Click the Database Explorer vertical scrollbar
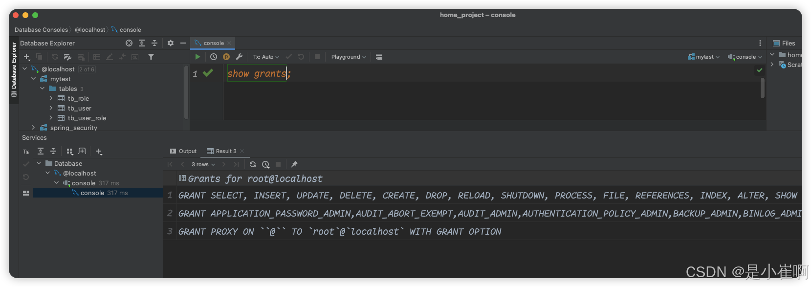 point(186,93)
